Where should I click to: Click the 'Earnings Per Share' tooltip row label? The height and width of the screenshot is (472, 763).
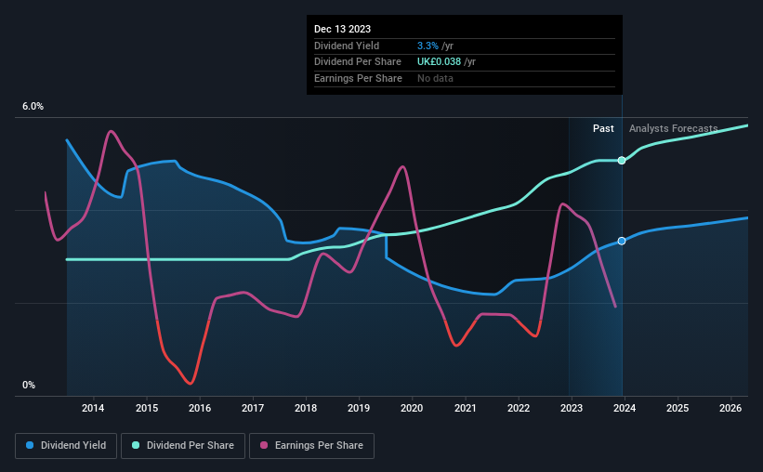click(358, 78)
